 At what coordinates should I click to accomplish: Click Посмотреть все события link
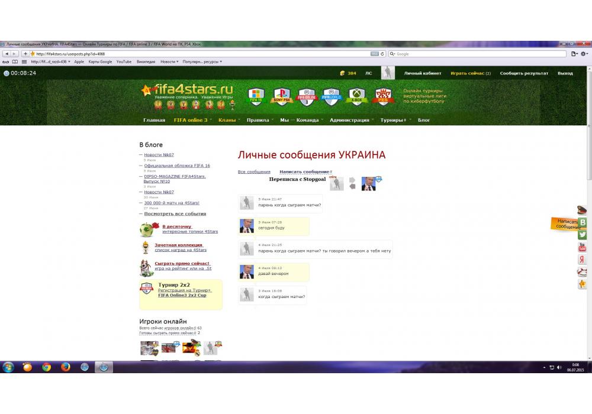(175, 214)
